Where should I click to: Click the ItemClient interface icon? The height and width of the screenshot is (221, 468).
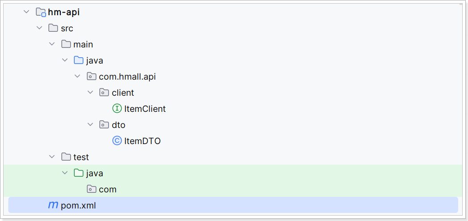117,109
